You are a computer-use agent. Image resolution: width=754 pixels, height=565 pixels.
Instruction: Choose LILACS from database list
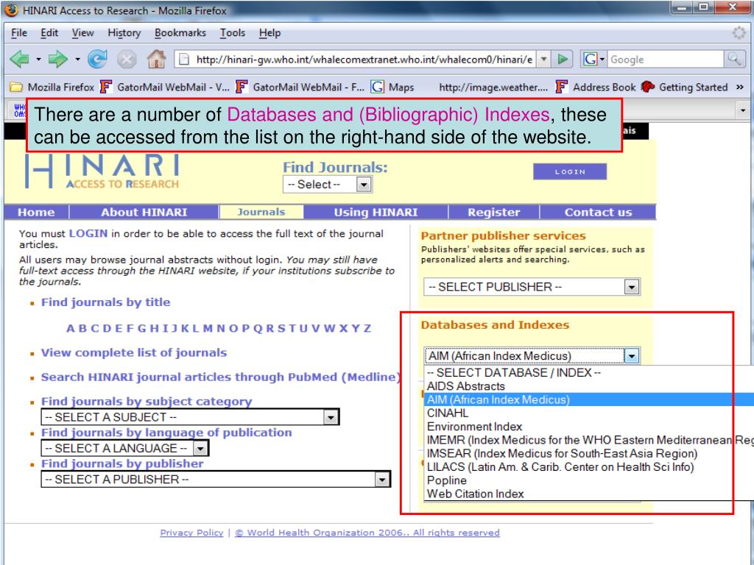pyautogui.click(x=589, y=467)
